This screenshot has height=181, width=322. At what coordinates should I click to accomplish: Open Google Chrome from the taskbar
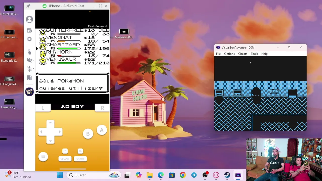click(183, 175)
